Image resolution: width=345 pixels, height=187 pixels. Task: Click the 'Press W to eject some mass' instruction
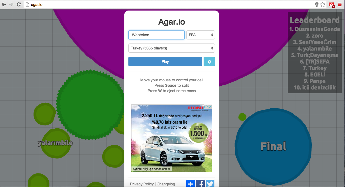tap(172, 91)
